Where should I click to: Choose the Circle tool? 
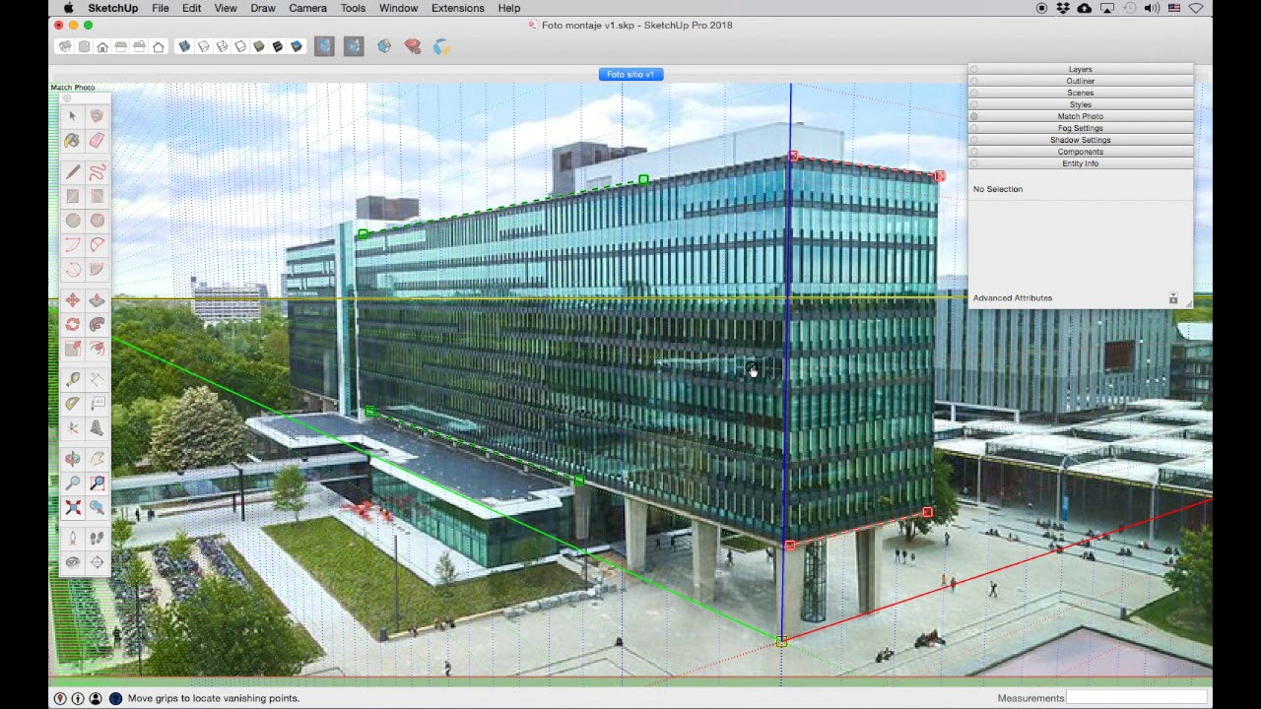(x=72, y=221)
